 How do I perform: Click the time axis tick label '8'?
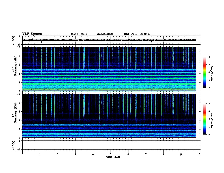[163, 154]
